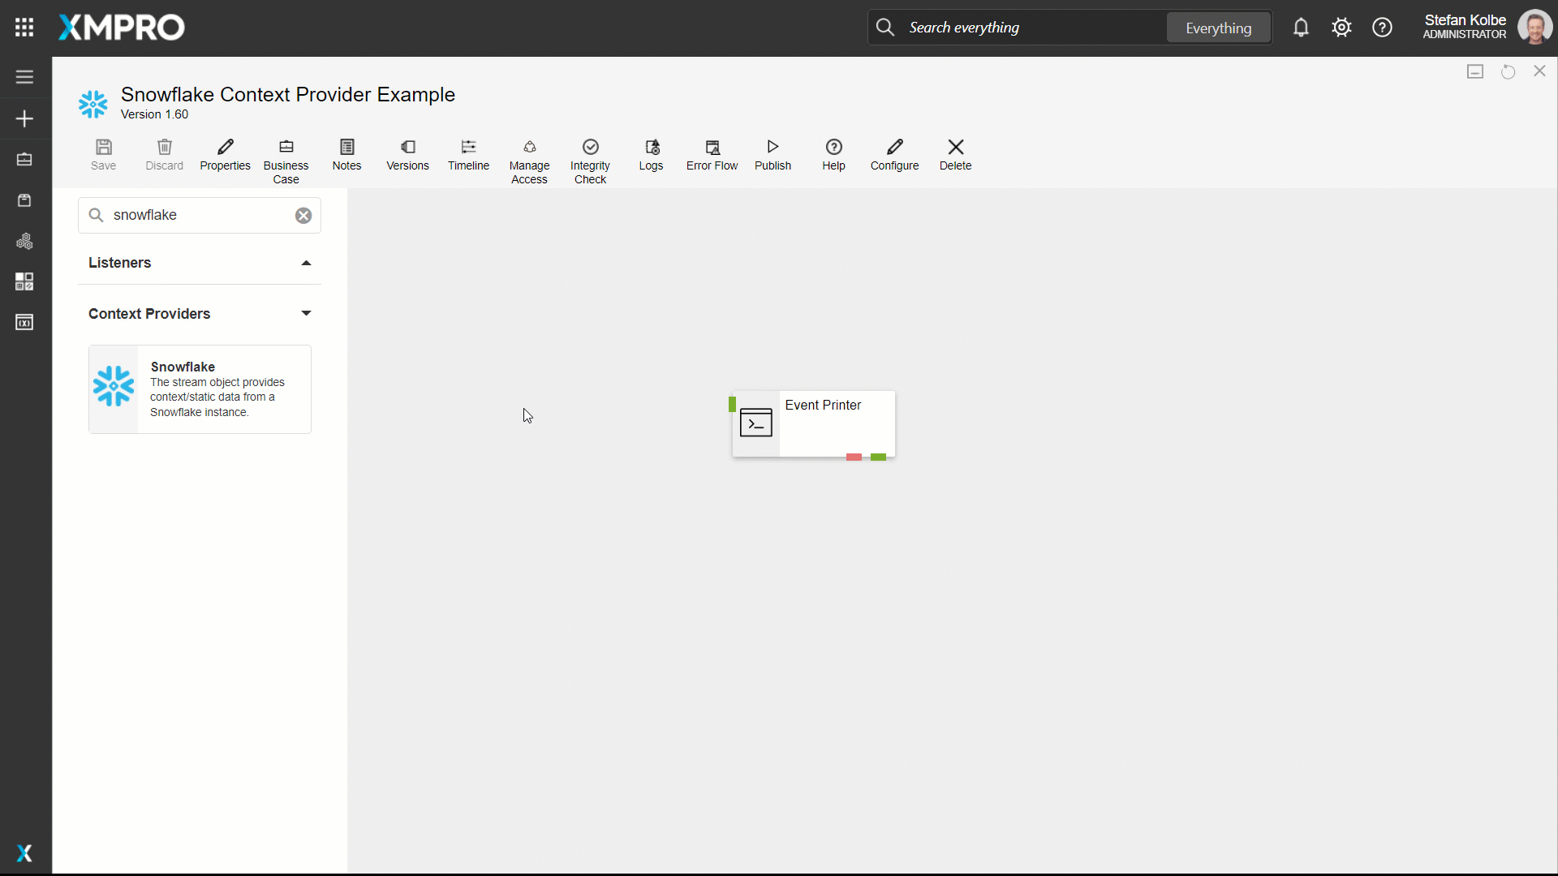Select the Snowflake context provider card
The height and width of the screenshot is (876, 1558).
click(x=200, y=389)
